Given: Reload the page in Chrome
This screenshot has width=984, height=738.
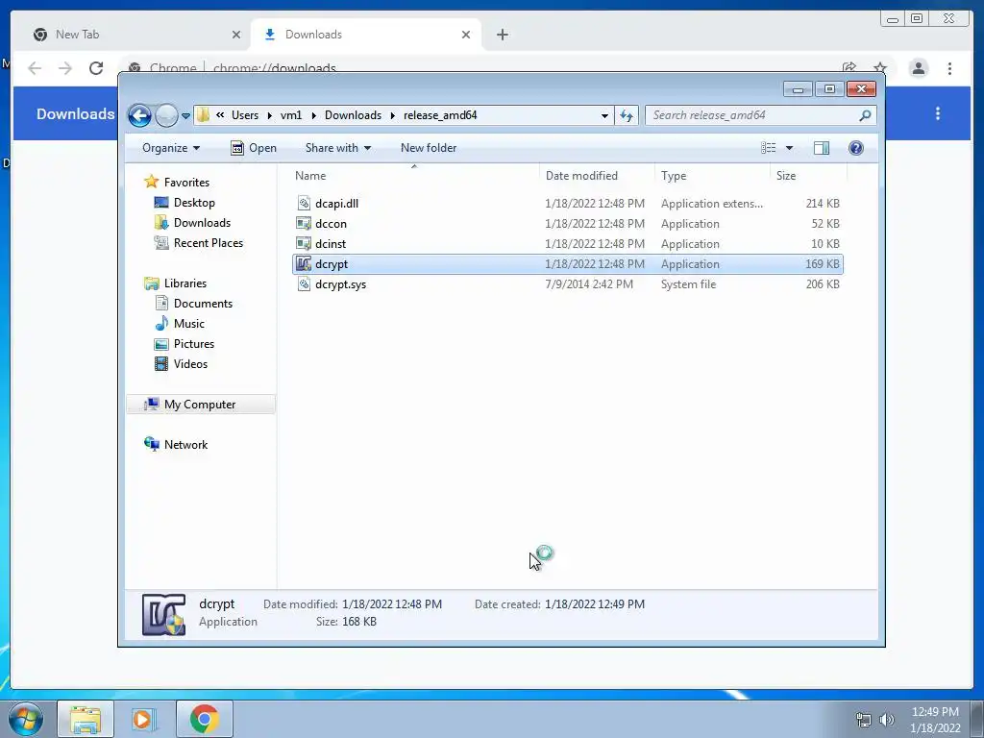Looking at the screenshot, I should 96,68.
